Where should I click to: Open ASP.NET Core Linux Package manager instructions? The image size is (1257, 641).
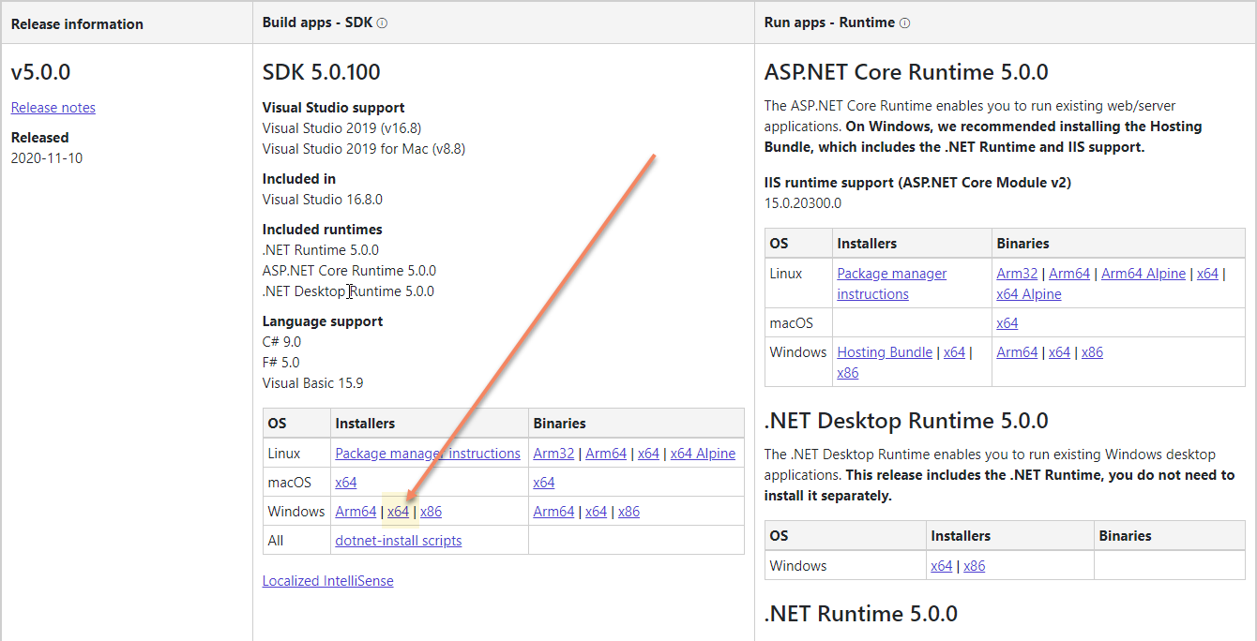point(891,274)
